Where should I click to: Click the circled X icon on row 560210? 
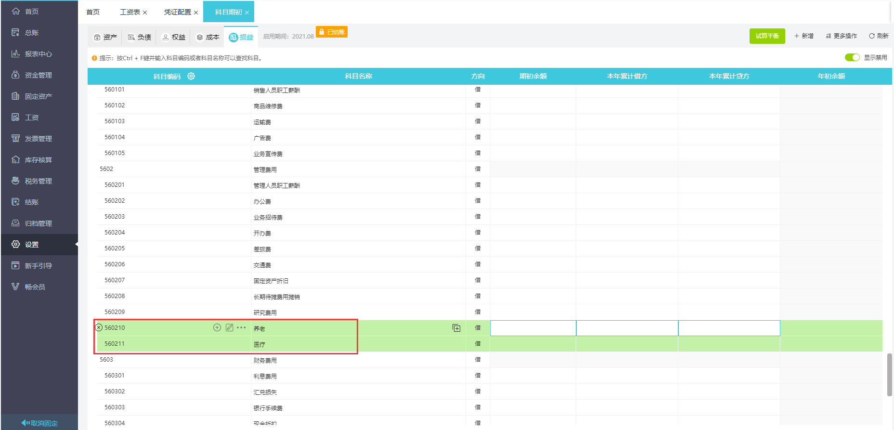99,327
